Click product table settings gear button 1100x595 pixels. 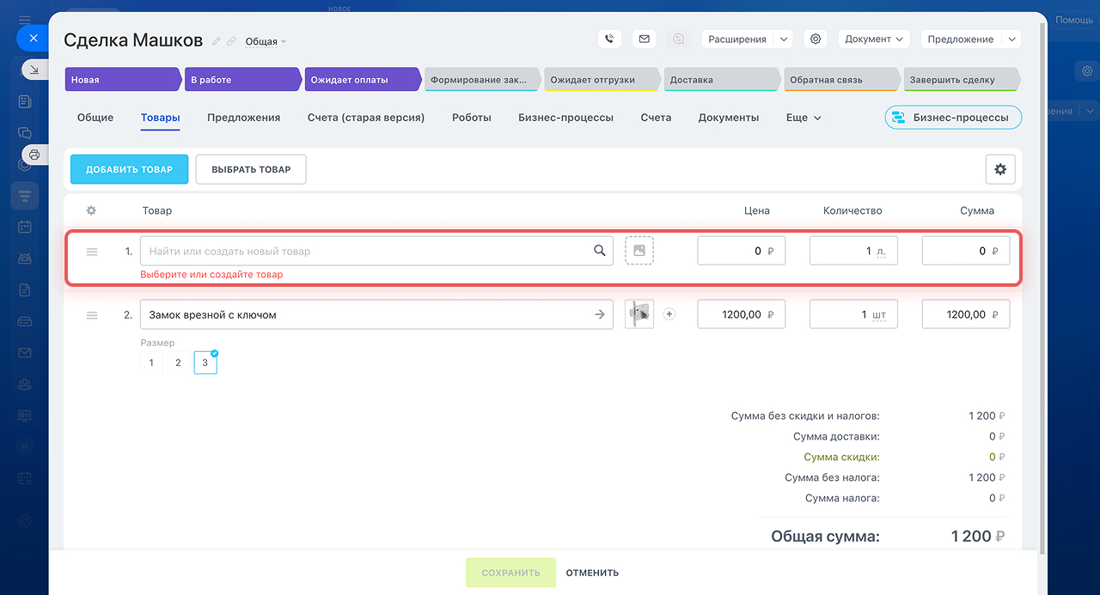pos(999,170)
